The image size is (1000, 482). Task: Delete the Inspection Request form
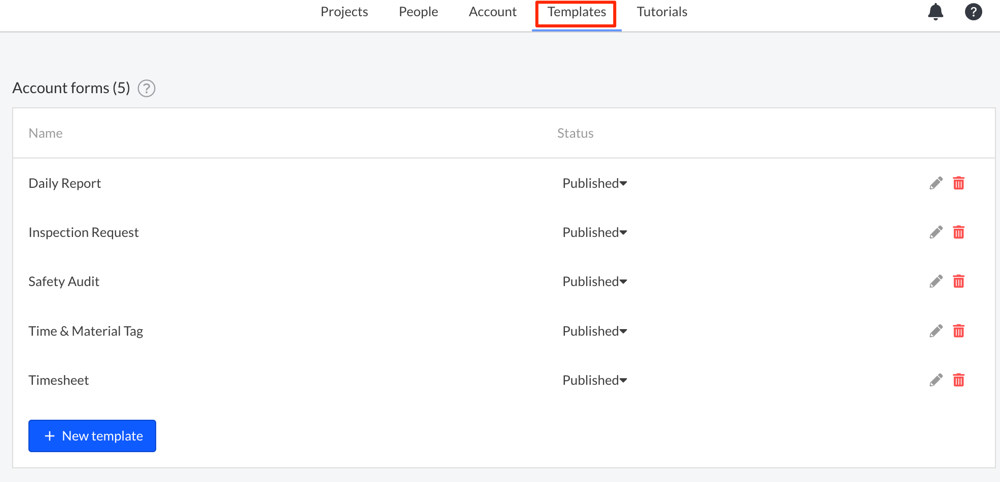959,232
